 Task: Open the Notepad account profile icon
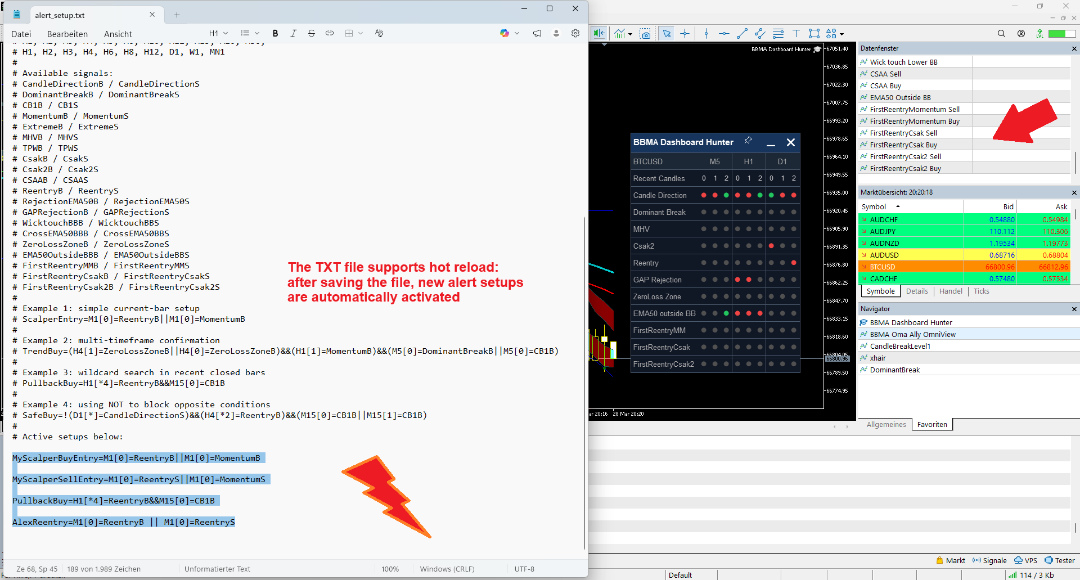(556, 33)
